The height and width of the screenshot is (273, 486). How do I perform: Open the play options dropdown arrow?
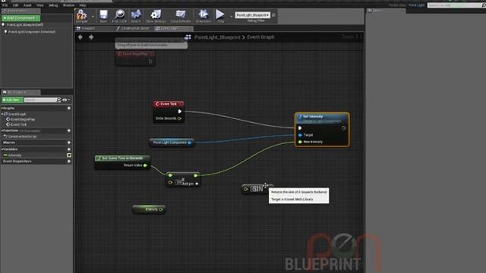(x=231, y=16)
